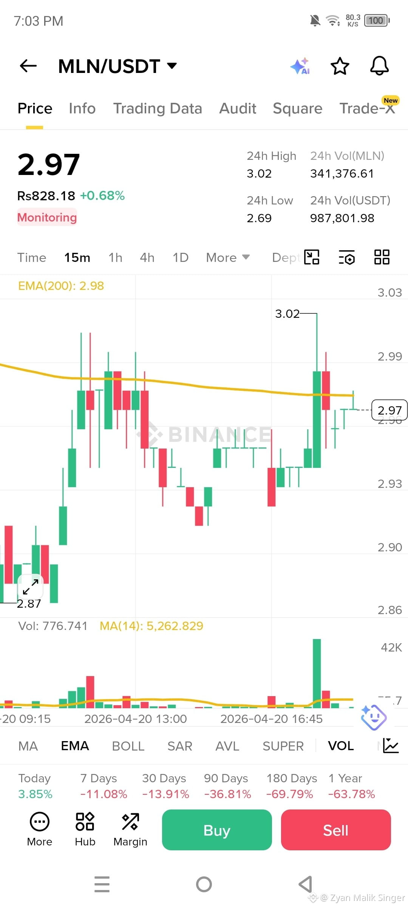Tap the 24h High value 3.02
This screenshot has height=907, width=408.
[259, 173]
